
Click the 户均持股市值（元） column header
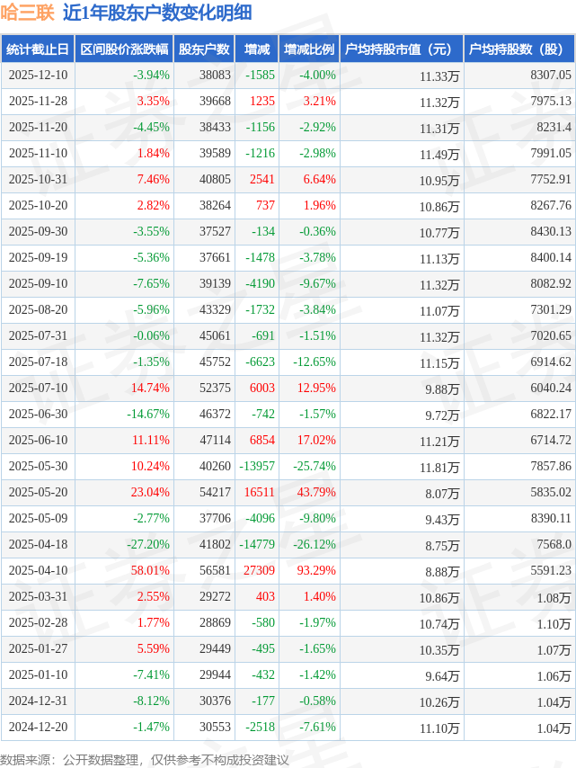[x=401, y=49]
